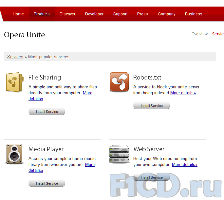Switch to the Overview tab
Image resolution: width=224 pixels, height=200 pixels.
point(199,34)
